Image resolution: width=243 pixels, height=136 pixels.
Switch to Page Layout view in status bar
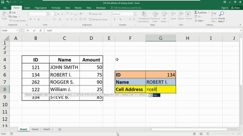201,134
